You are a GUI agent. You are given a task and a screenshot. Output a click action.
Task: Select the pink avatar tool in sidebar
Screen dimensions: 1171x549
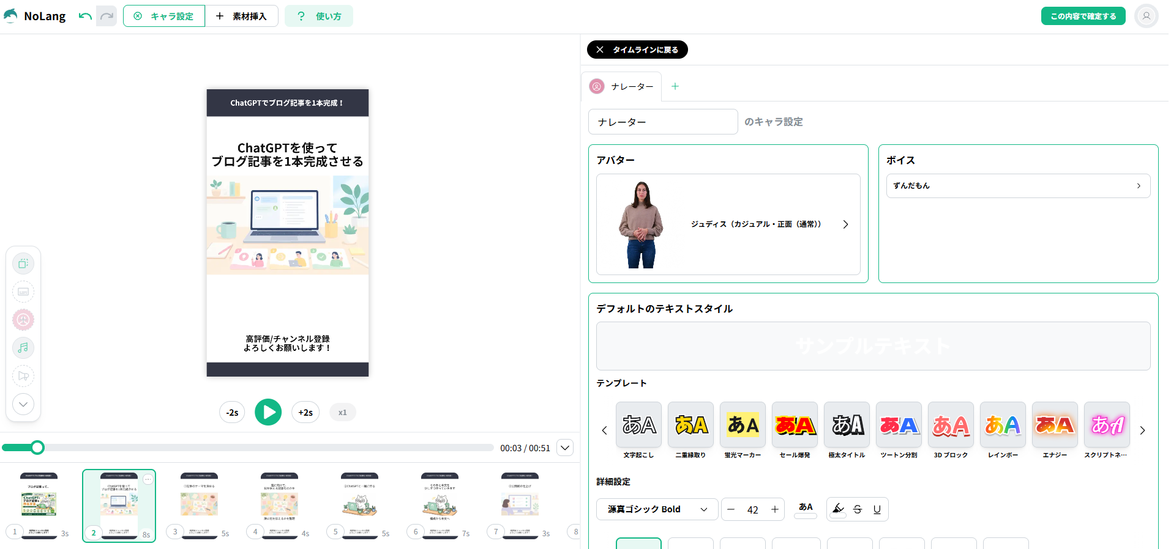23,320
